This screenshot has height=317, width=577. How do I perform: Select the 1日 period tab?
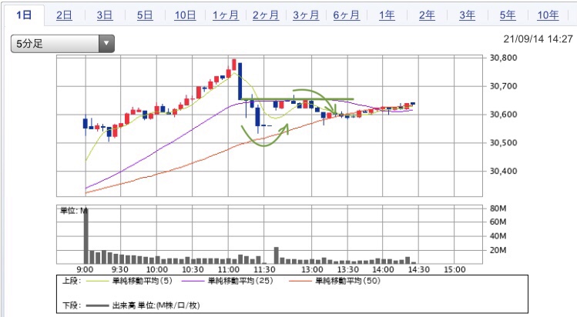point(24,15)
